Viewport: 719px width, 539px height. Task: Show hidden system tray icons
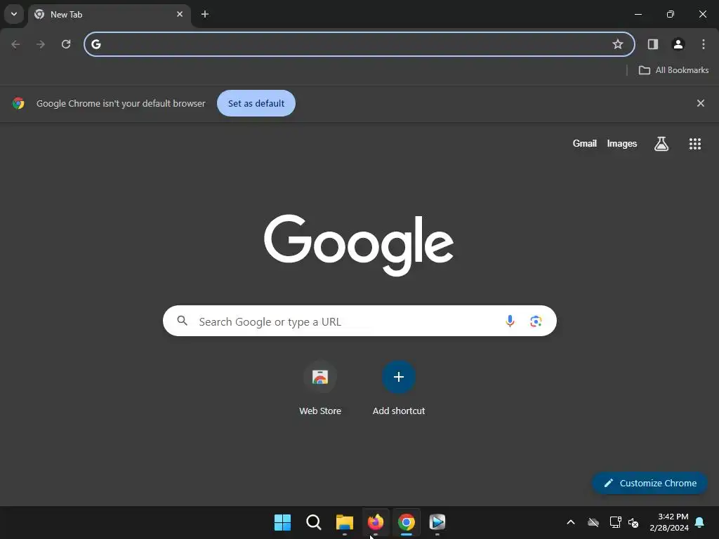(x=571, y=522)
